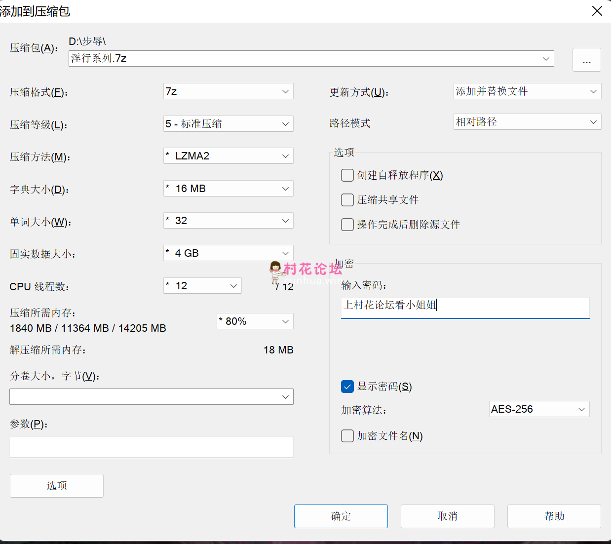
Task: Click the 确定 button
Action: point(341,516)
